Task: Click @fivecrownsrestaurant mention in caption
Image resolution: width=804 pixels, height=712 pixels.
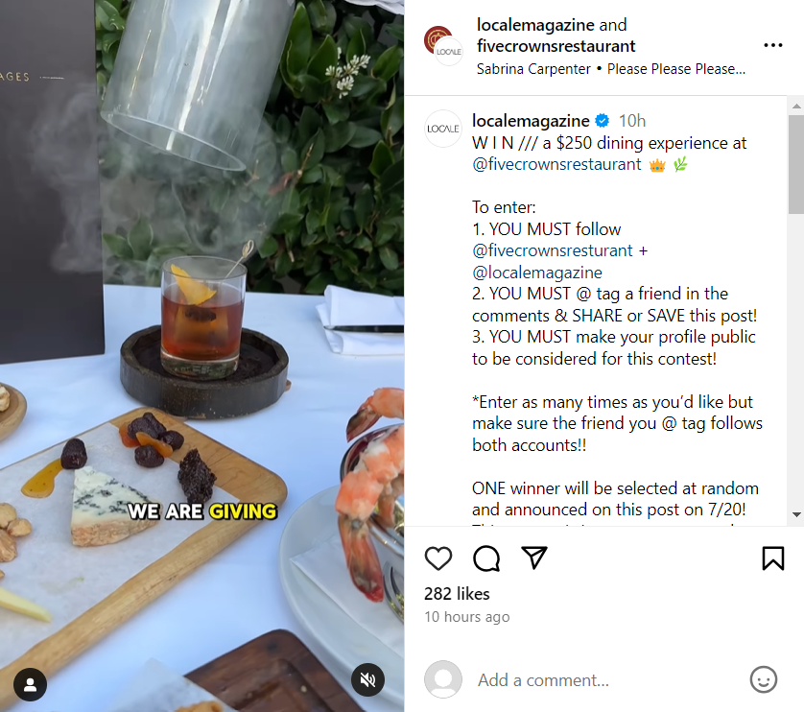Action: click(x=556, y=164)
